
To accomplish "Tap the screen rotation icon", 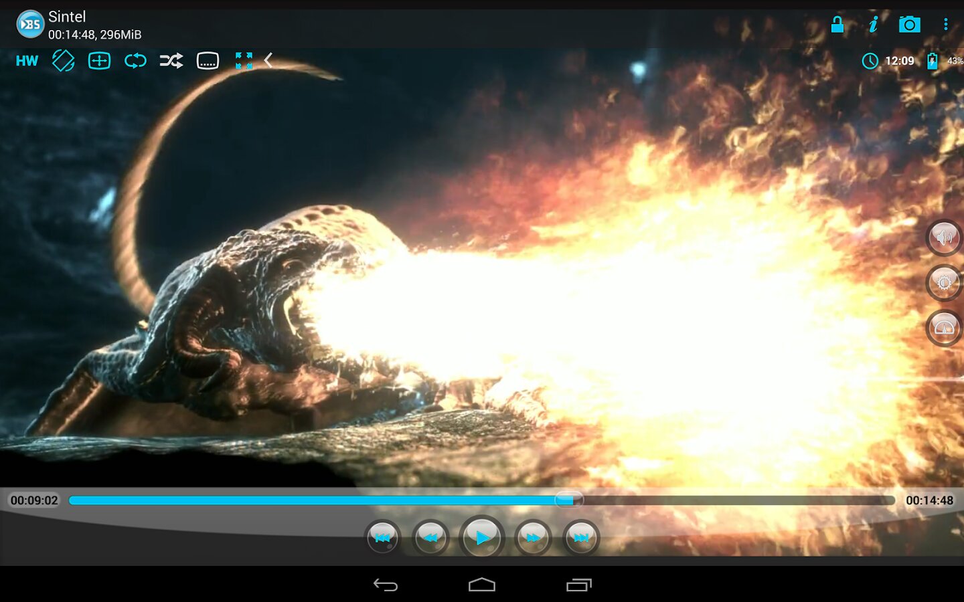I will click(x=63, y=61).
